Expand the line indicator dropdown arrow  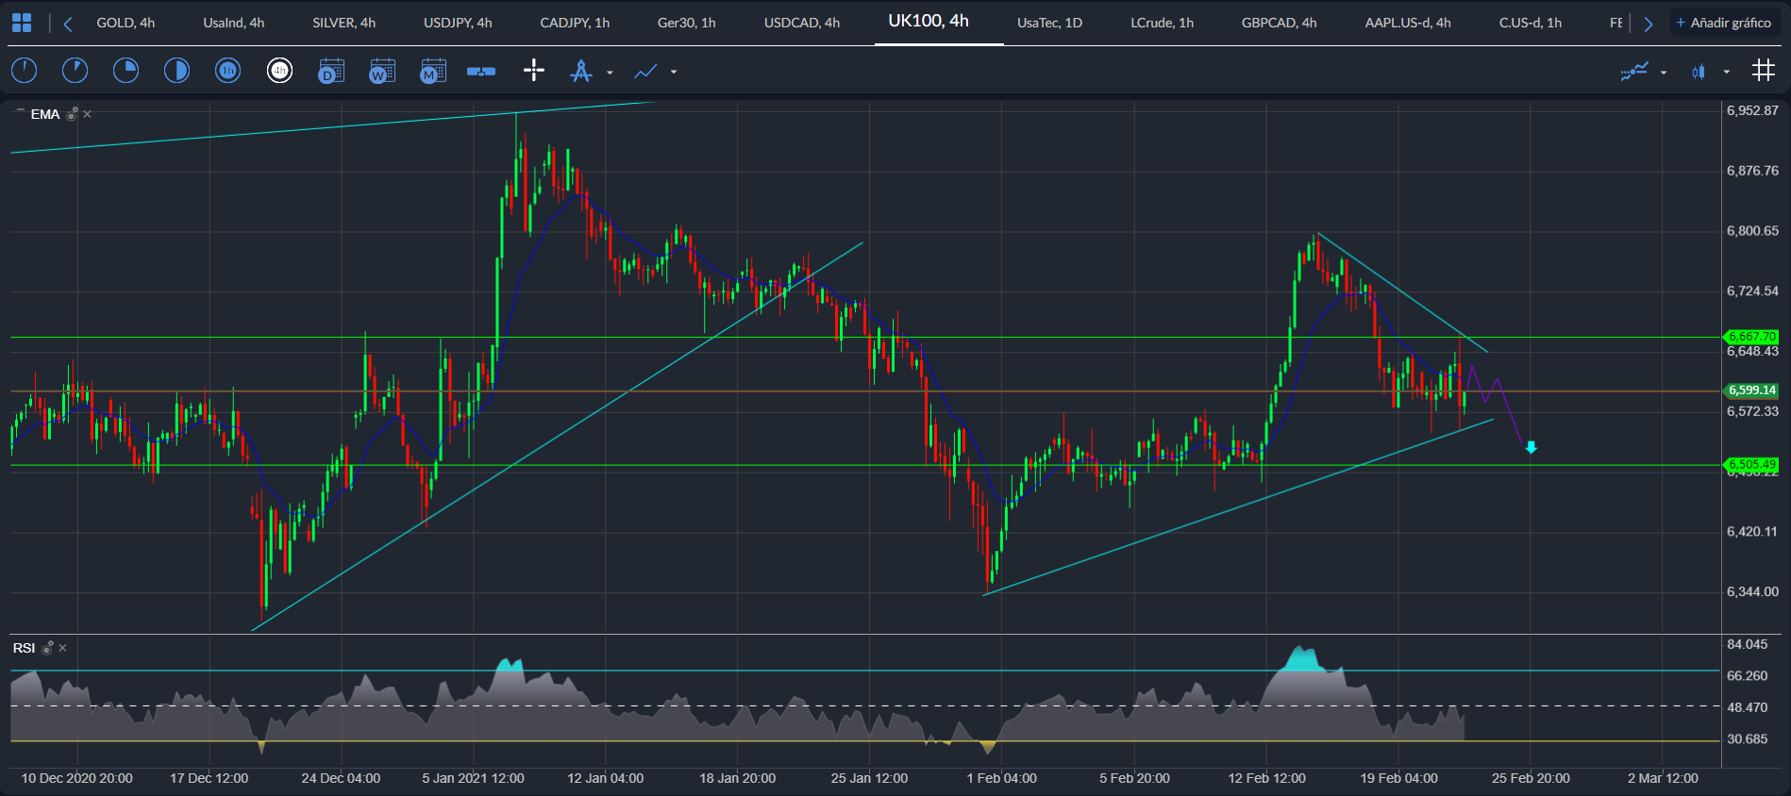(x=674, y=72)
